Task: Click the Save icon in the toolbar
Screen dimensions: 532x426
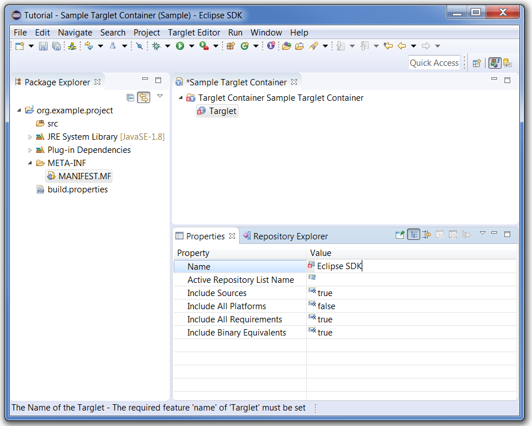Action: pyautogui.click(x=43, y=46)
